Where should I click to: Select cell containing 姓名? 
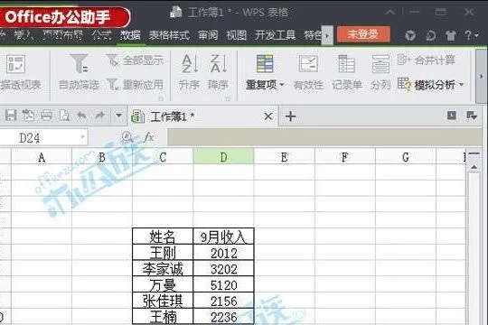point(163,237)
